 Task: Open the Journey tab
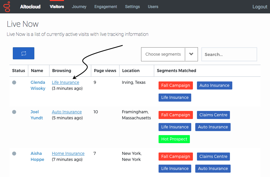coord(79,7)
